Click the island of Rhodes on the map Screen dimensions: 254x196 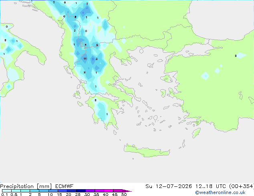pyautogui.click(x=196, y=133)
